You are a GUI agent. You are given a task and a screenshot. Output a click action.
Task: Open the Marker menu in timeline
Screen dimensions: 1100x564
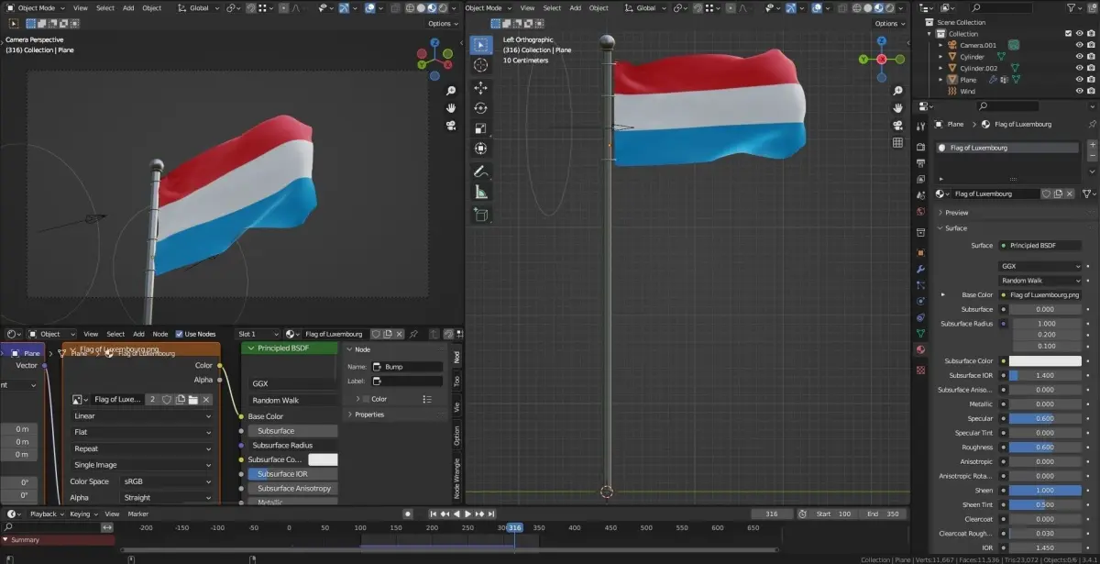(138, 514)
